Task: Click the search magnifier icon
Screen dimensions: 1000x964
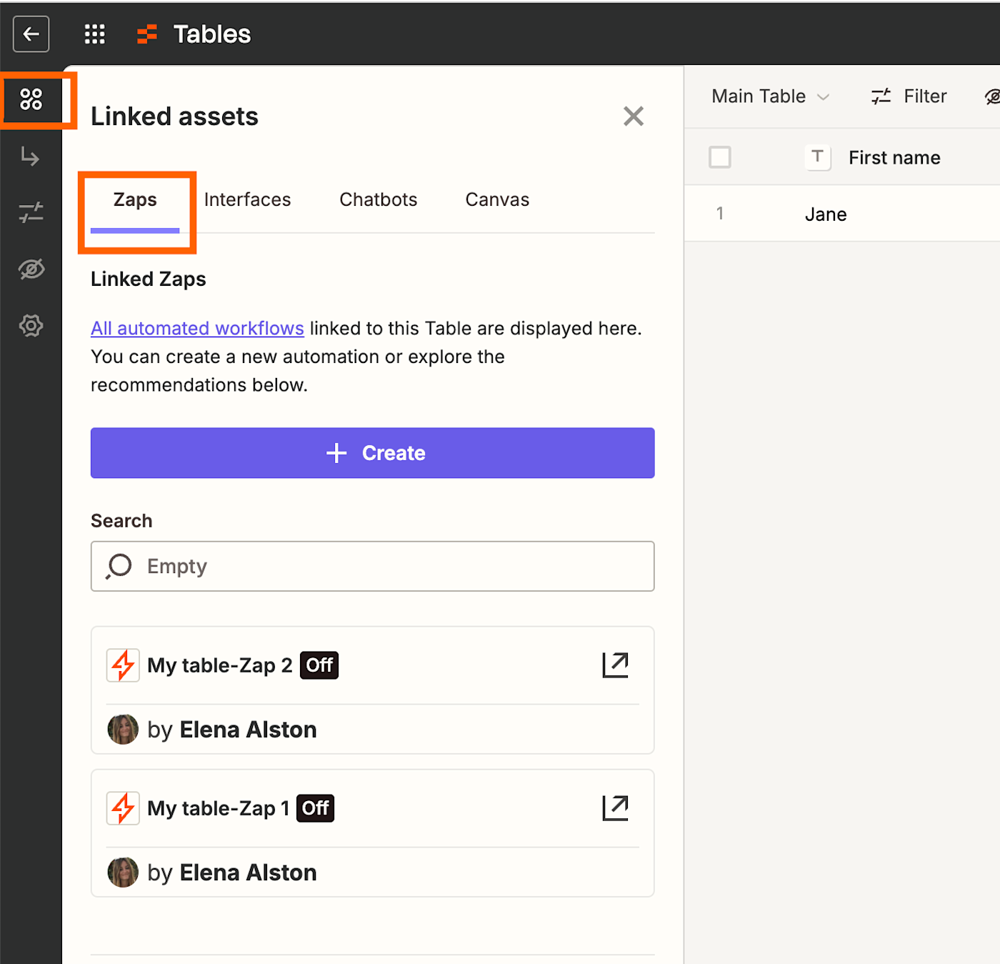Action: tap(119, 566)
